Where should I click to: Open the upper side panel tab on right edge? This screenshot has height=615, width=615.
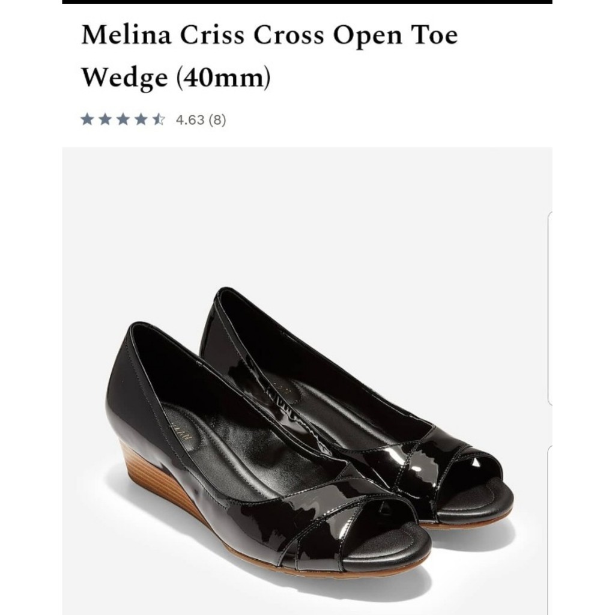(x=551, y=306)
